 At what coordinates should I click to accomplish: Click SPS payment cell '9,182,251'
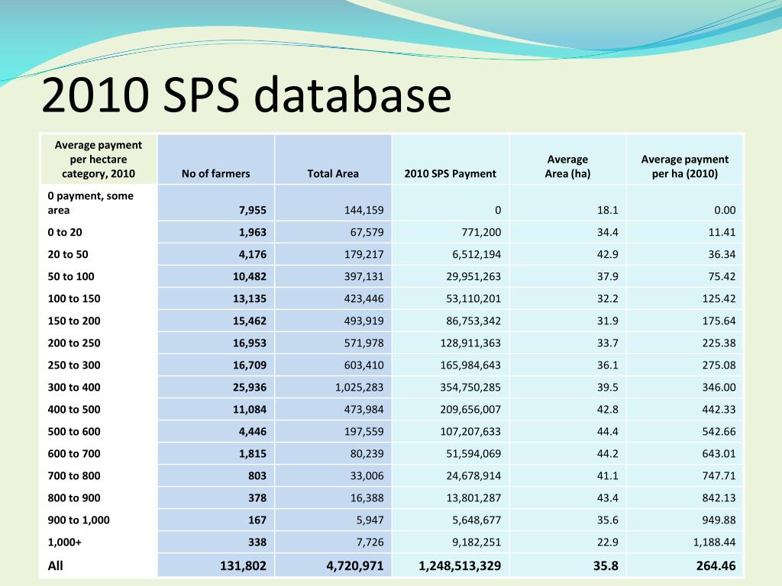pyautogui.click(x=477, y=543)
